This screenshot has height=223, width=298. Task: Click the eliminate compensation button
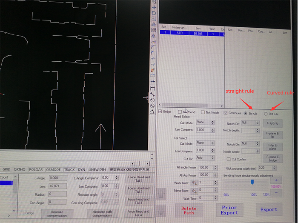[x=57, y=214]
